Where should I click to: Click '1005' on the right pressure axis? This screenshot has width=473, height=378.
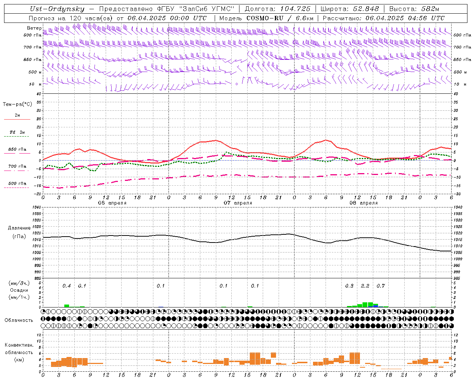click(458, 252)
